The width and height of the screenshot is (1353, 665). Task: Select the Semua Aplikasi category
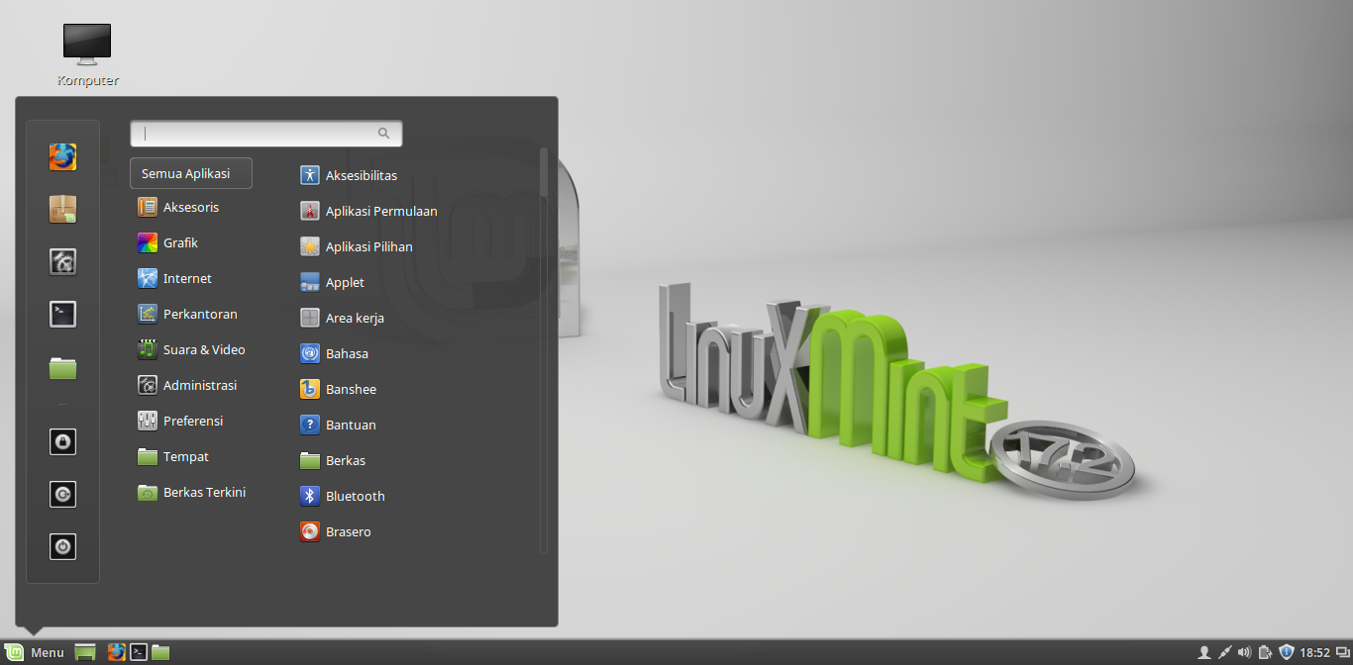[x=191, y=173]
